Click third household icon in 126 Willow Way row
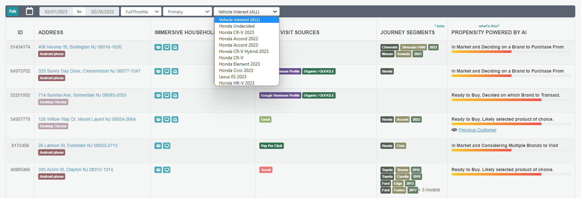Image resolution: width=581 pixels, height=198 pixels. tap(175, 119)
